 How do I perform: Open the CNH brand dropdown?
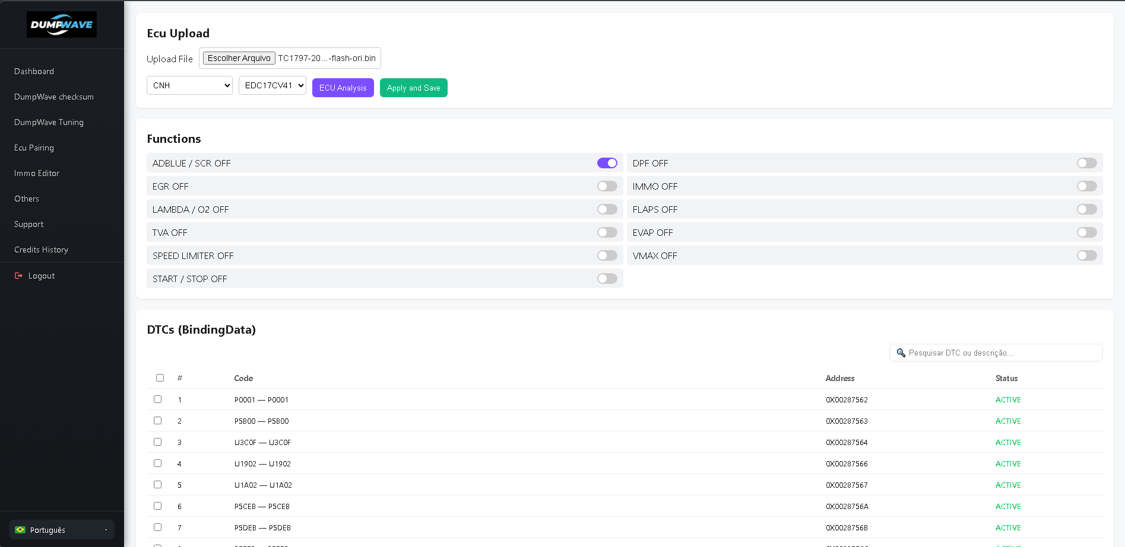(x=189, y=85)
